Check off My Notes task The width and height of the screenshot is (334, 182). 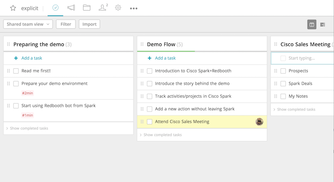pos(283,96)
